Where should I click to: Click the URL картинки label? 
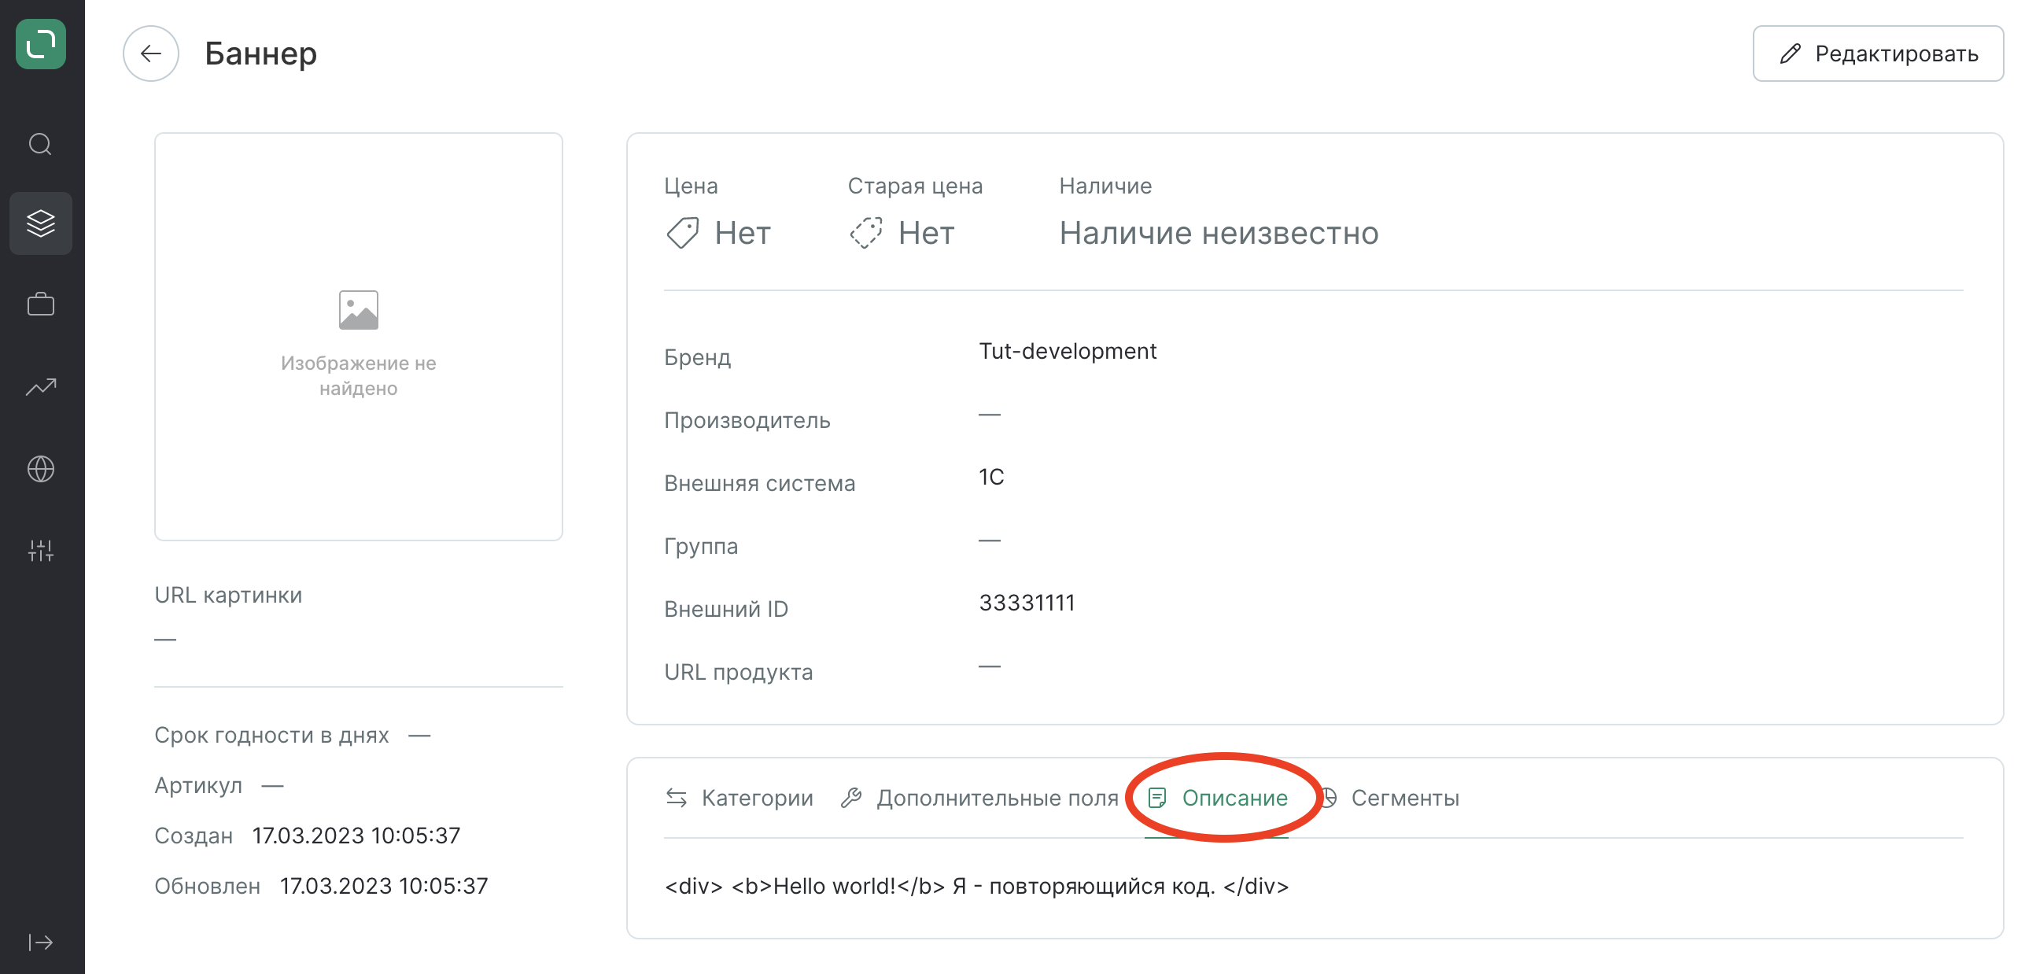coord(228,596)
